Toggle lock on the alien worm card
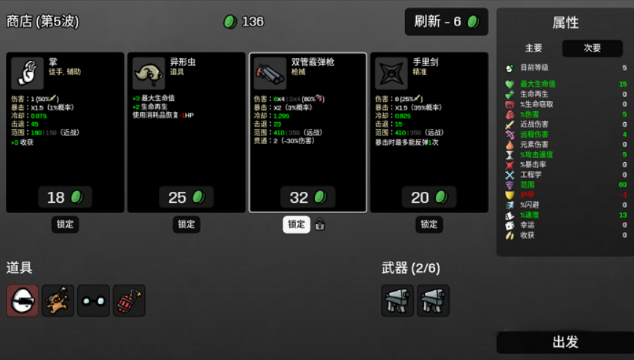634x360 pixels. pyautogui.click(x=187, y=225)
